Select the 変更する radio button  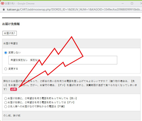pyautogui.click(x=6, y=69)
